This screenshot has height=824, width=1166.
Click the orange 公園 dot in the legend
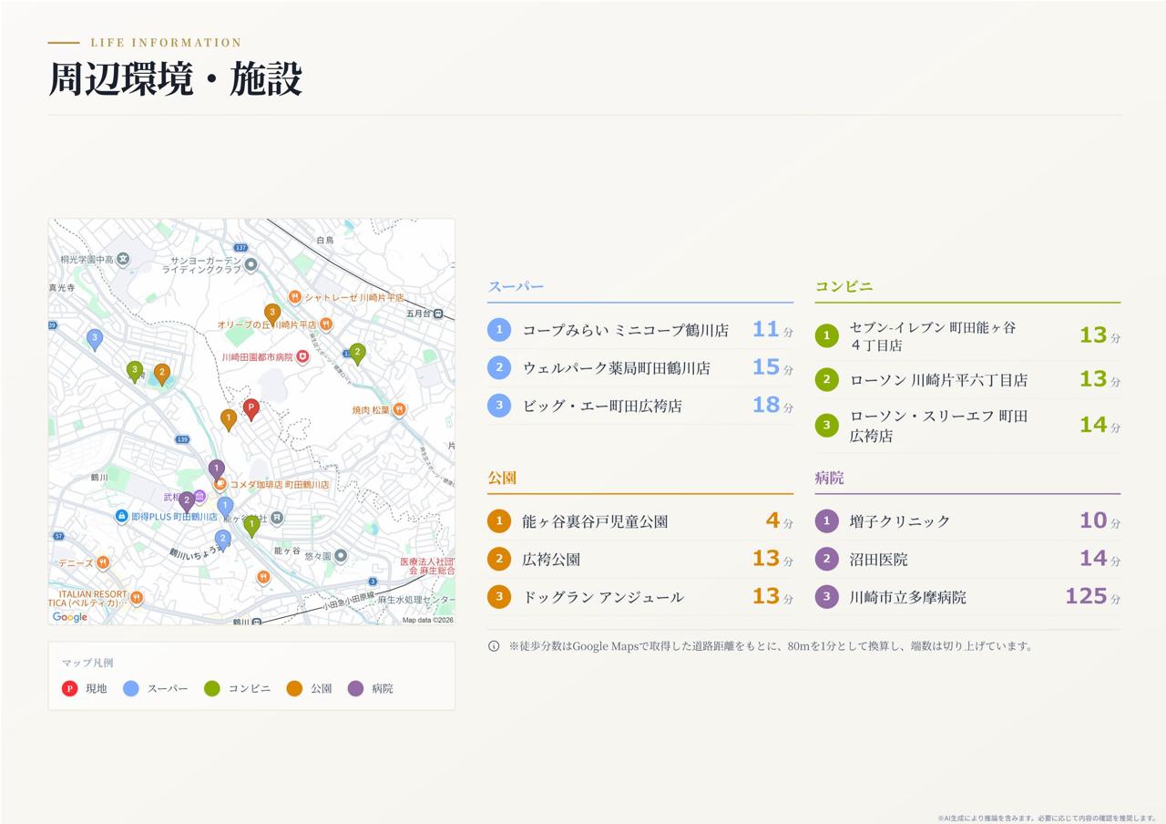[294, 688]
